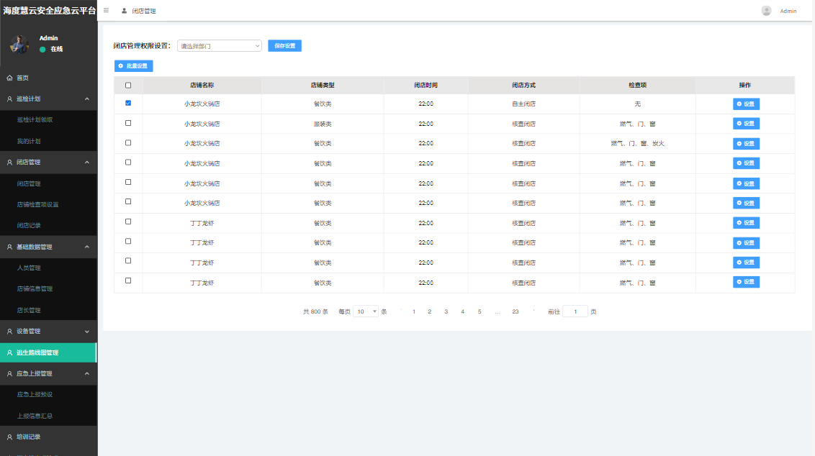
Task: Click the 批量设置 batch settings button
Action: [133, 66]
